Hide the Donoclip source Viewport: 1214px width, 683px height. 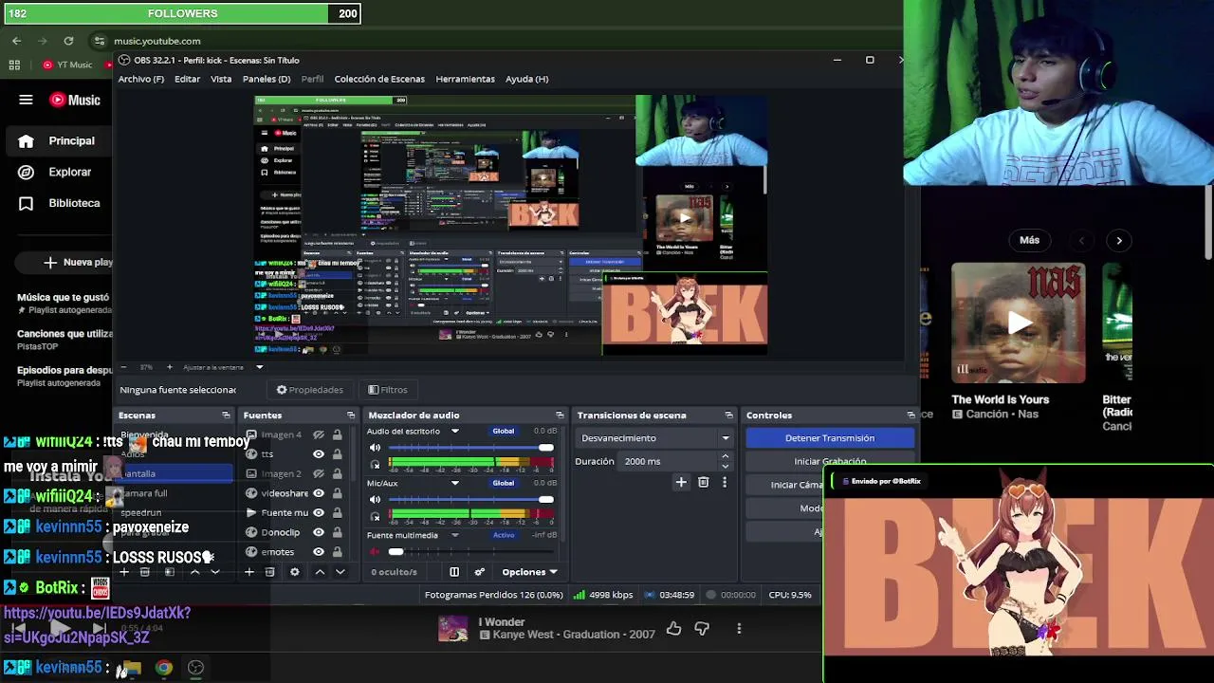point(319,532)
